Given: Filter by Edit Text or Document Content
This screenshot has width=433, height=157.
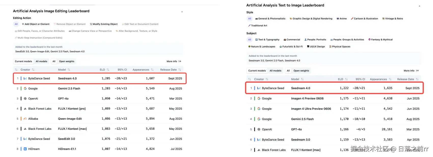Looking at the screenshot, I should pos(140,24).
